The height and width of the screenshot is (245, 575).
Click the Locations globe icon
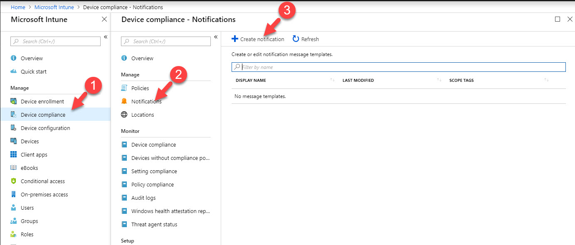click(x=124, y=115)
